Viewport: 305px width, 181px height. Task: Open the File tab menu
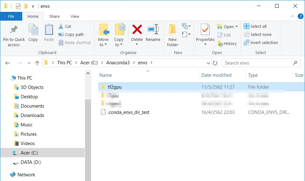click(11, 16)
